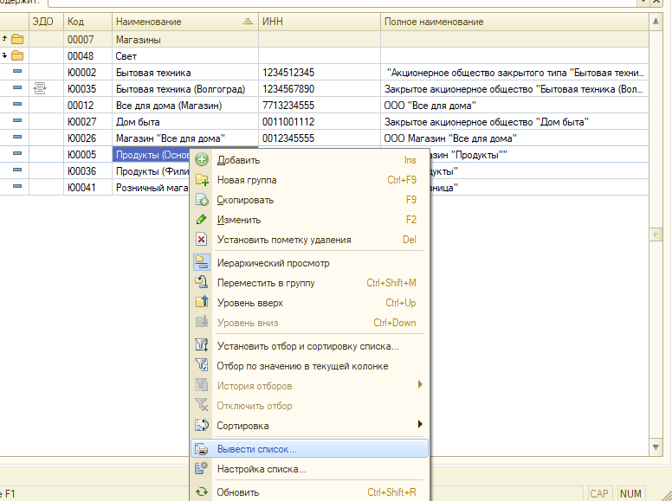Select the Все для дома (Магазин) cell
672x501 pixels.
[x=185, y=106]
